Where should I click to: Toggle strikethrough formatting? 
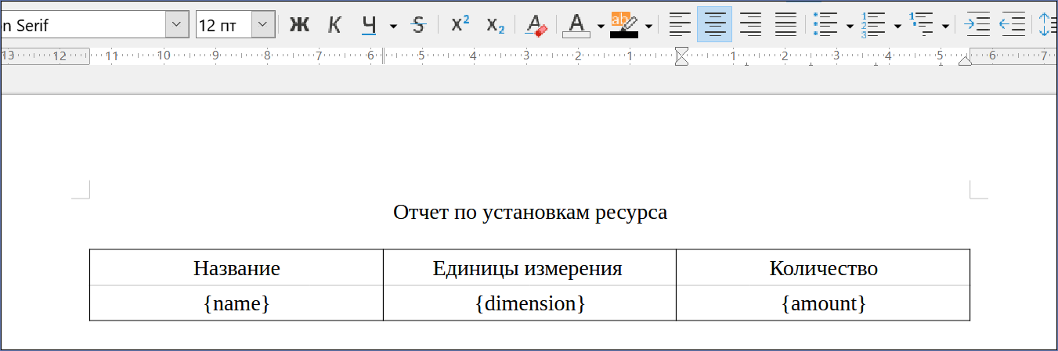tap(418, 25)
